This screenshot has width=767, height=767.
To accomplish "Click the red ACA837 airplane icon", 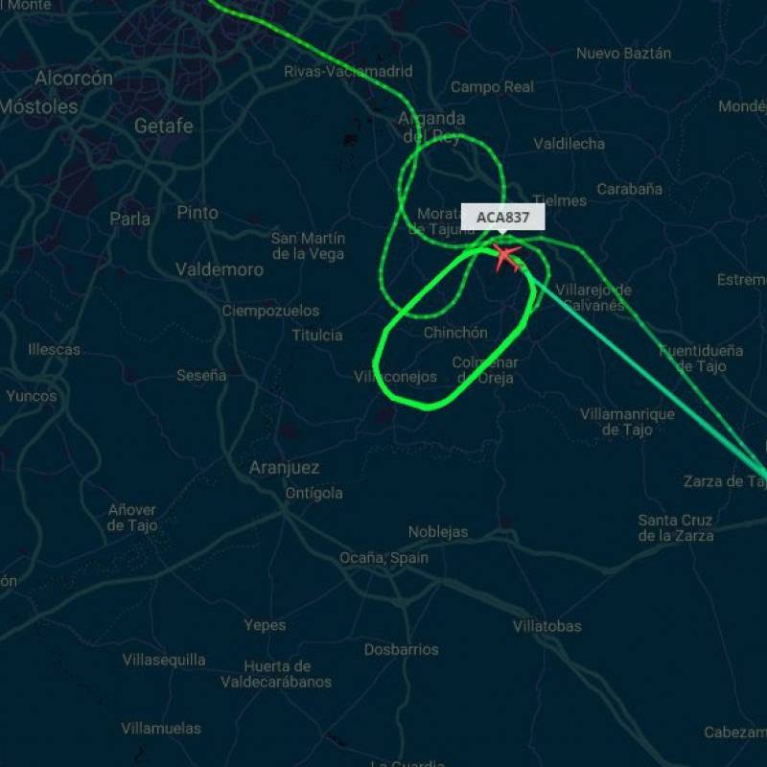I will pos(507,257).
